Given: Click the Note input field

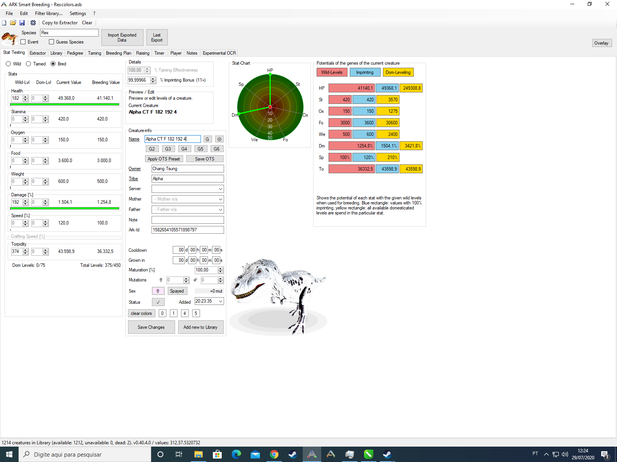Looking at the screenshot, I should [x=188, y=220].
